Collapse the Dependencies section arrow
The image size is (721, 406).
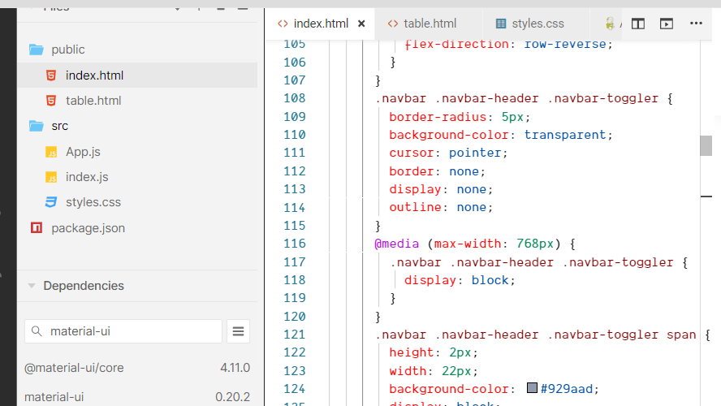click(x=32, y=286)
